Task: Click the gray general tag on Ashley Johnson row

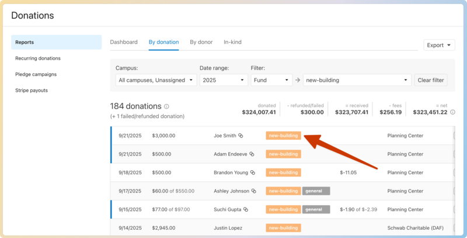Action: (316, 191)
